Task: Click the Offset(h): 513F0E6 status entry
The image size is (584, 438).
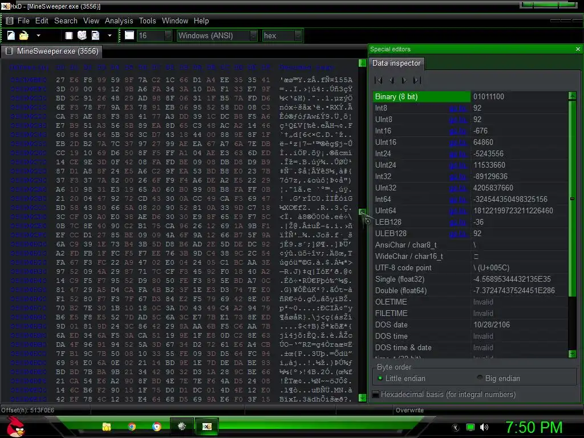Action: (x=27, y=410)
